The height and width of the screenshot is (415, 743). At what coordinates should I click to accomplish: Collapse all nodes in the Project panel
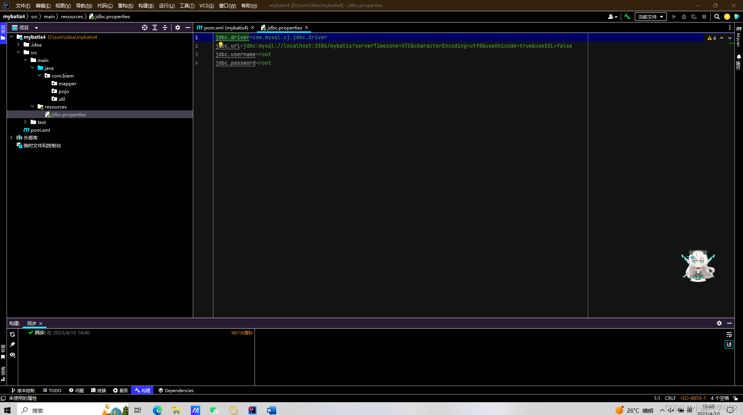[165, 28]
